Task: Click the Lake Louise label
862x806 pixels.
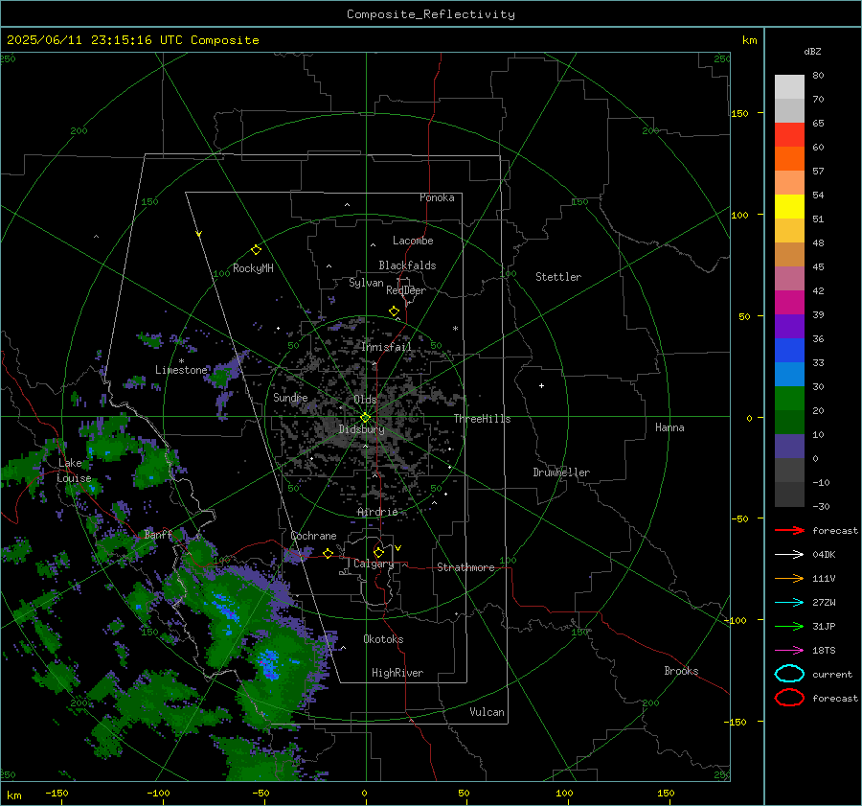Action: click(74, 471)
